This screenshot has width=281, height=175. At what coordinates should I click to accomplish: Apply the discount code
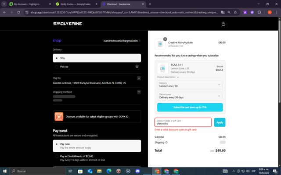(220, 122)
